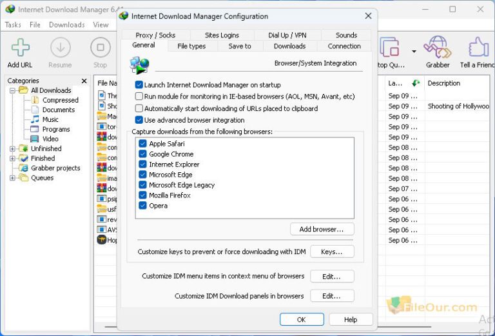Select the General tab
The width and height of the screenshot is (495, 336).
[x=144, y=45]
